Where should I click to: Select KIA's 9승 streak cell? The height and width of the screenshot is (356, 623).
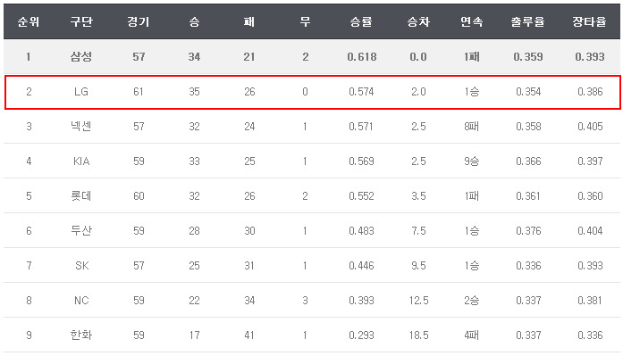click(x=472, y=161)
